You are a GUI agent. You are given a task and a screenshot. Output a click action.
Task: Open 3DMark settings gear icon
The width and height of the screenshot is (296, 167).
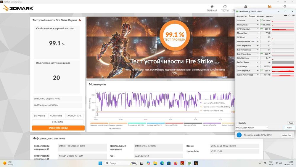285,7
